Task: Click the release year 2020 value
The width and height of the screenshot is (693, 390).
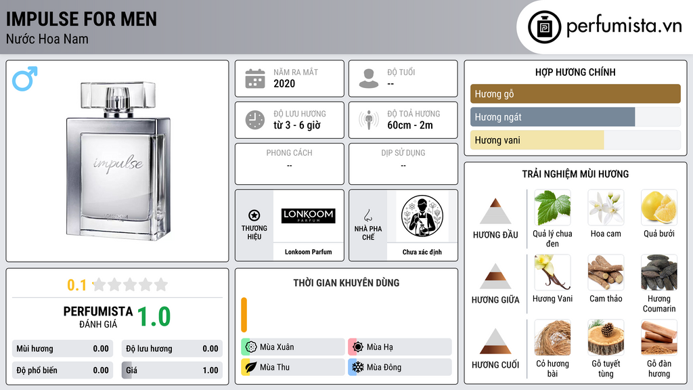Action: coord(284,83)
